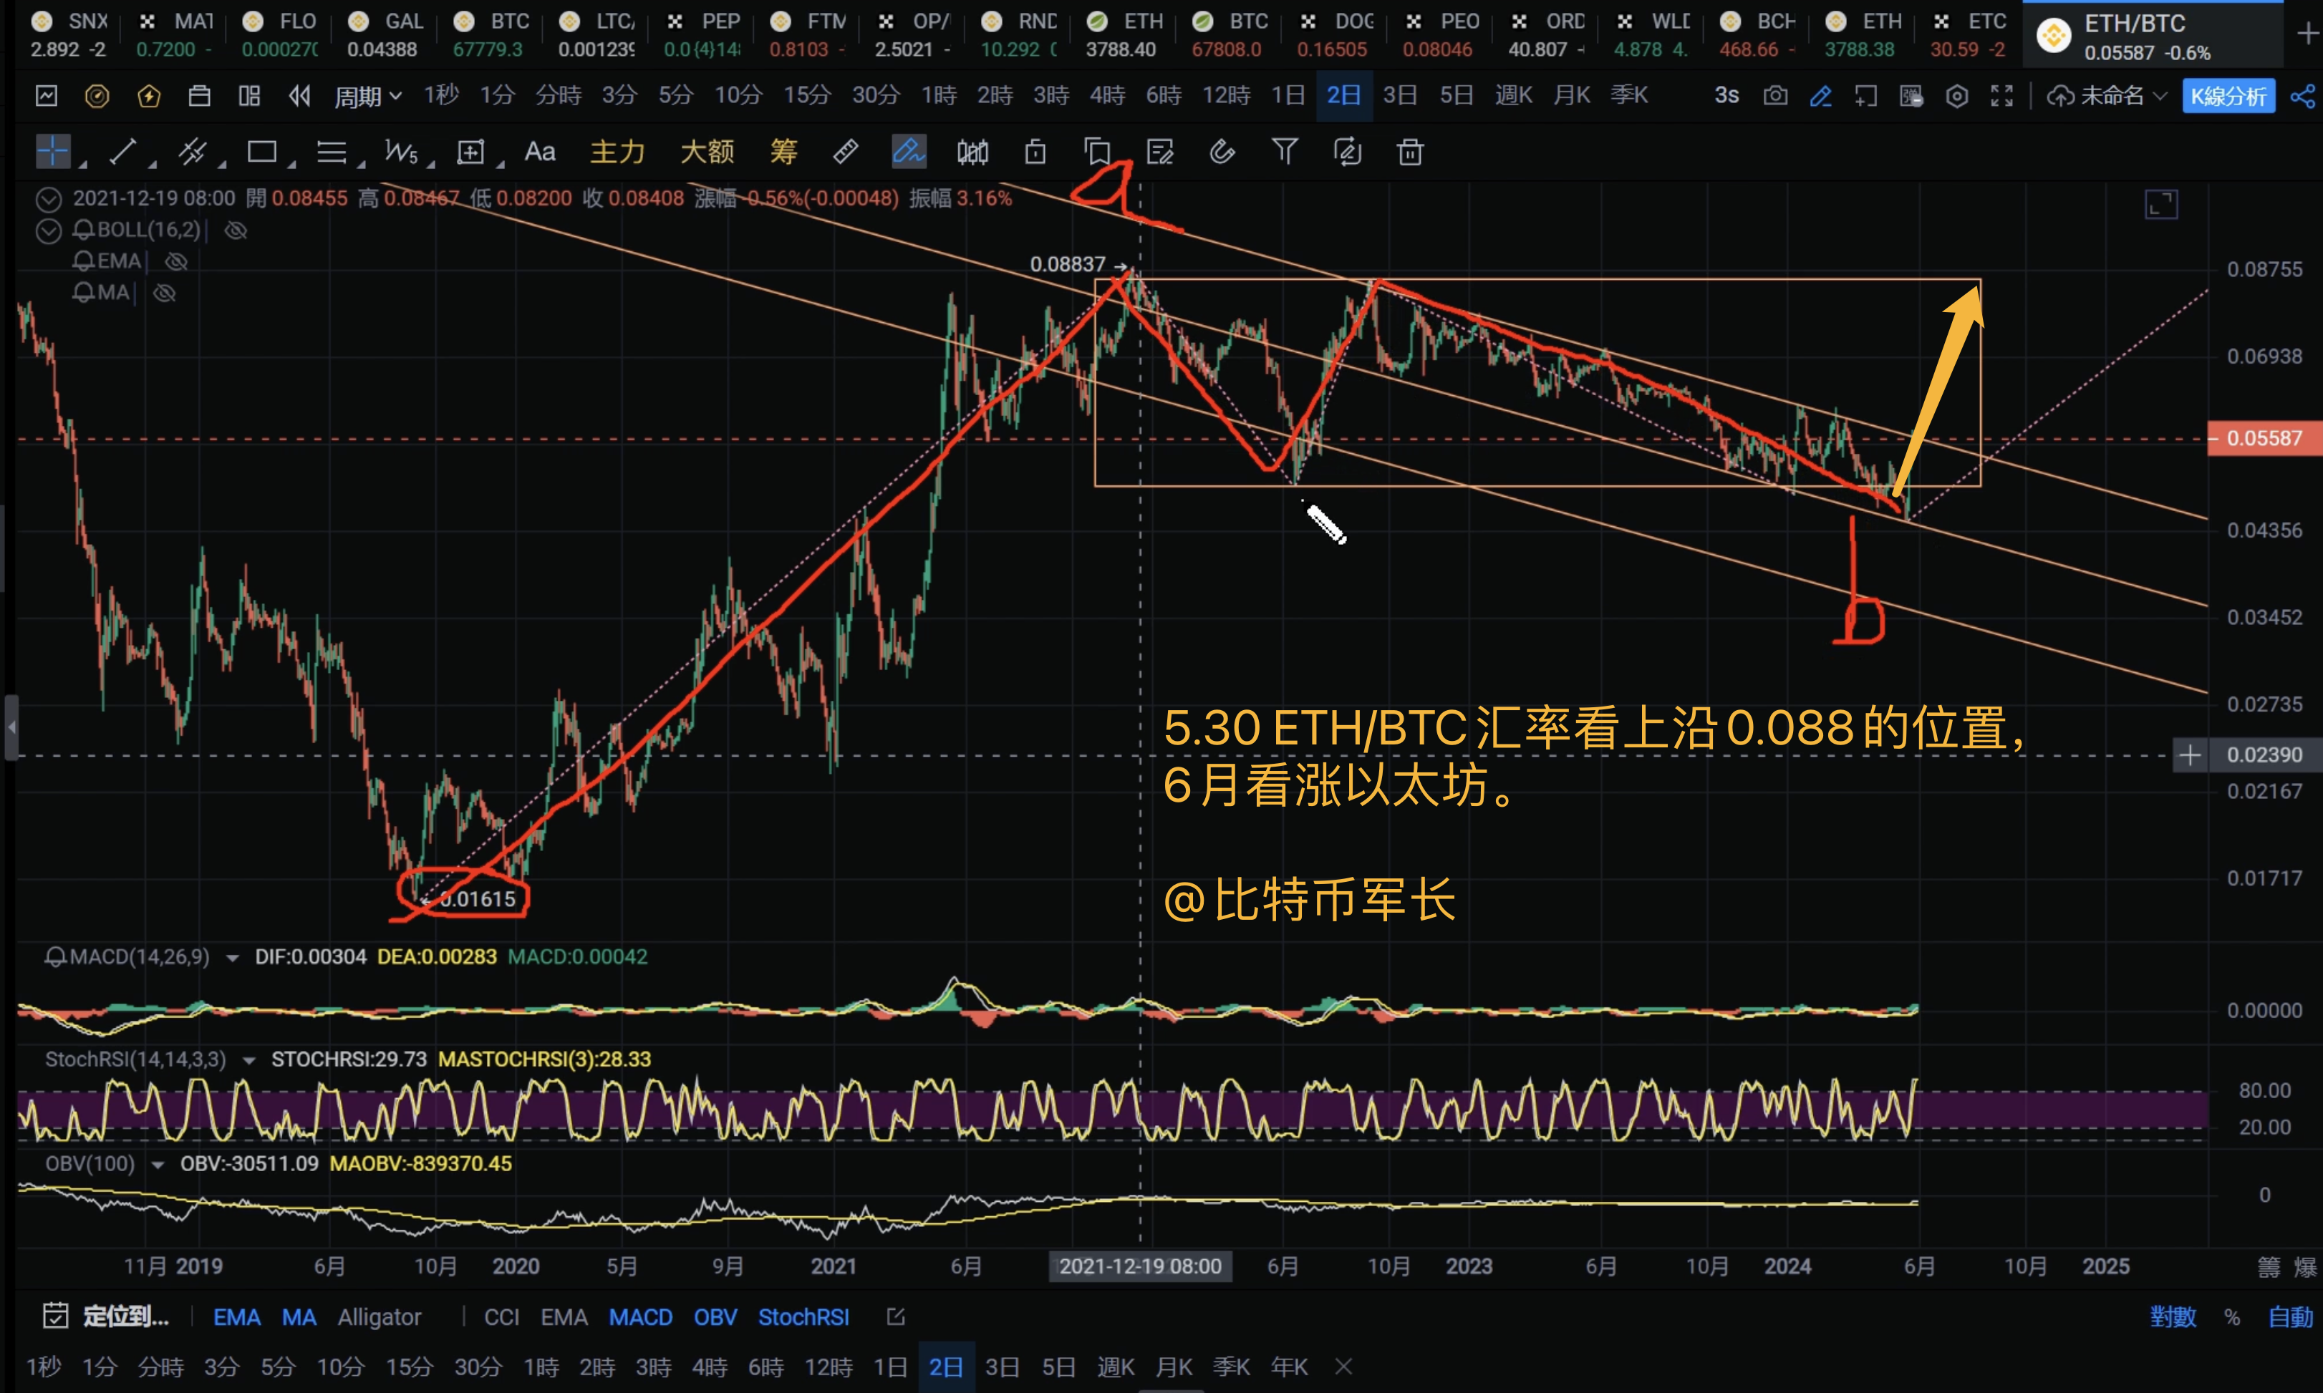Take a chart screenshot with camera icon
The image size is (2323, 1393).
[1774, 96]
